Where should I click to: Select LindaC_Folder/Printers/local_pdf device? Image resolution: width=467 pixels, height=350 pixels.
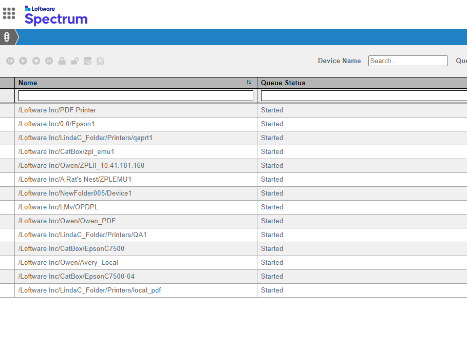(x=89, y=290)
